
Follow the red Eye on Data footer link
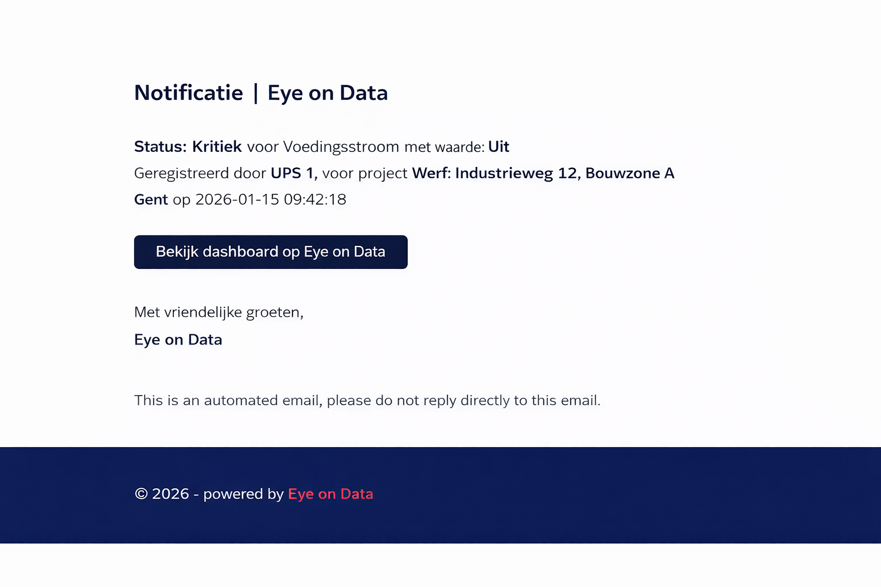[x=330, y=494]
